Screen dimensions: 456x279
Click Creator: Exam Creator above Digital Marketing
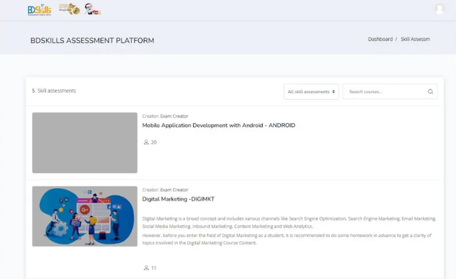[x=165, y=190]
